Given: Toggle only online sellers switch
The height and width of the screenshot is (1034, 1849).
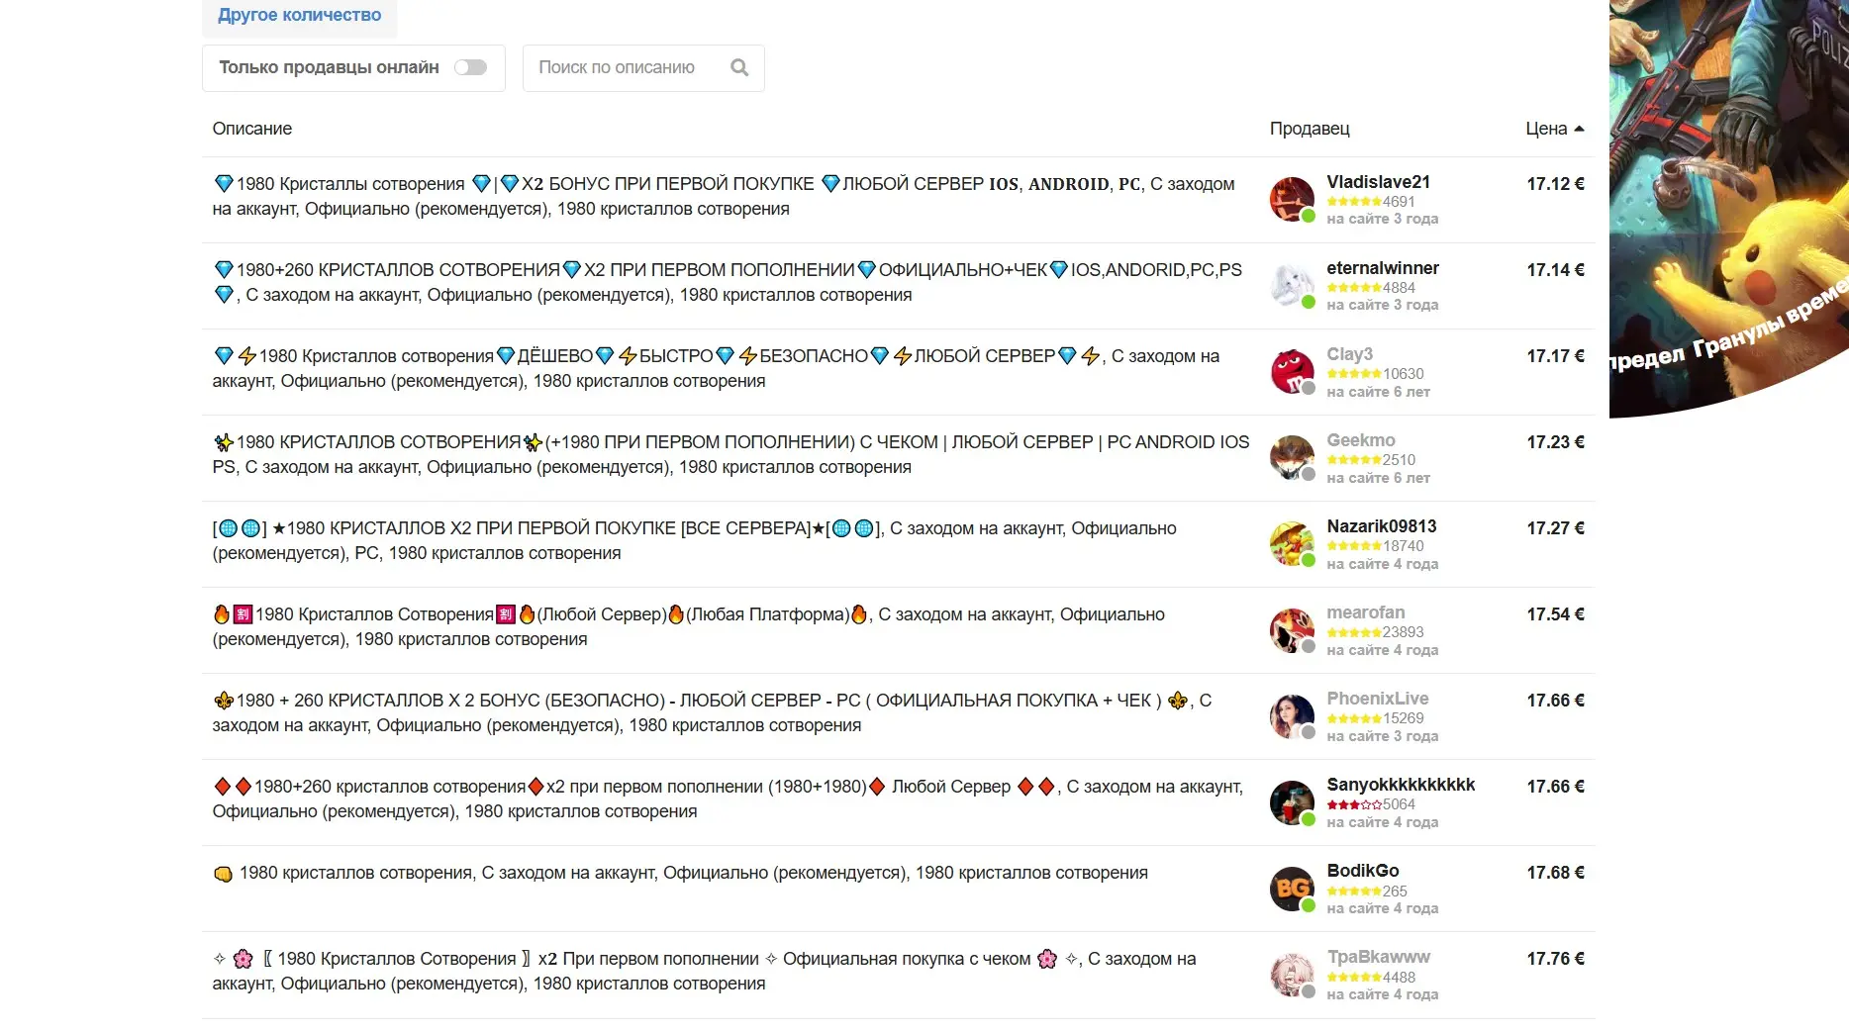Looking at the screenshot, I should tap(470, 67).
